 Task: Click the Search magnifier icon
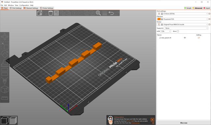pos(98,13)
